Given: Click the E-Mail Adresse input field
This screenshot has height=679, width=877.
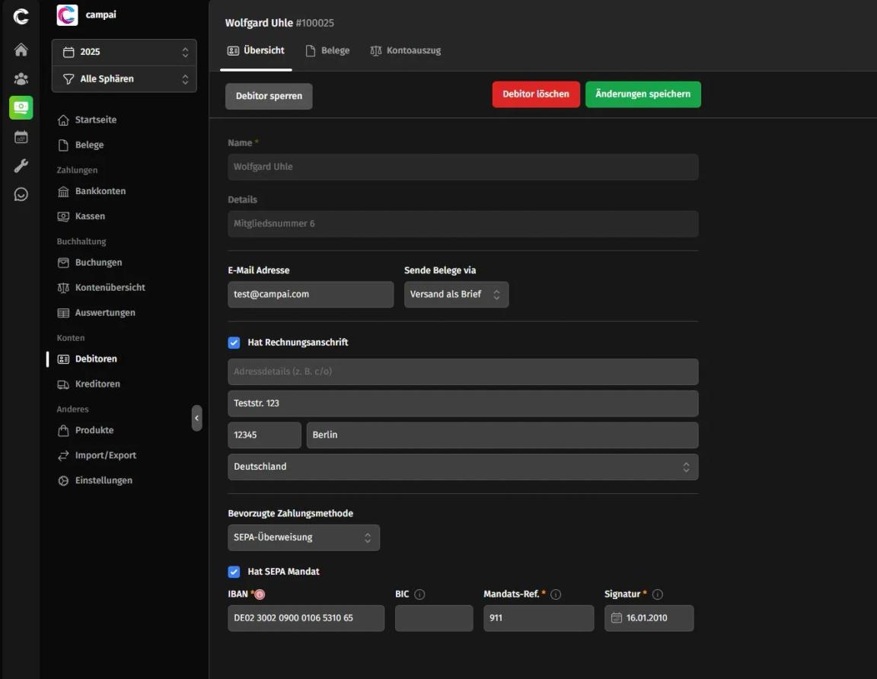Looking at the screenshot, I should point(311,294).
